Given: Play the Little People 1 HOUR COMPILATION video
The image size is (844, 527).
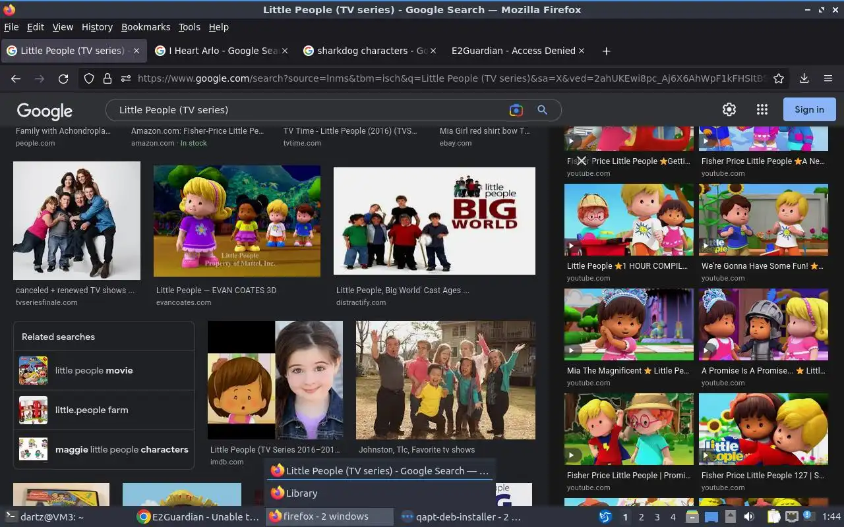Looking at the screenshot, I should pyautogui.click(x=629, y=219).
